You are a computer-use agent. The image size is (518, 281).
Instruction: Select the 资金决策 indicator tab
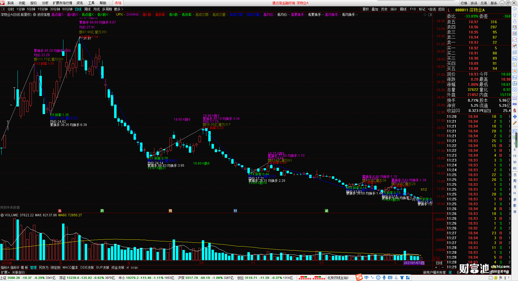tap(118, 268)
